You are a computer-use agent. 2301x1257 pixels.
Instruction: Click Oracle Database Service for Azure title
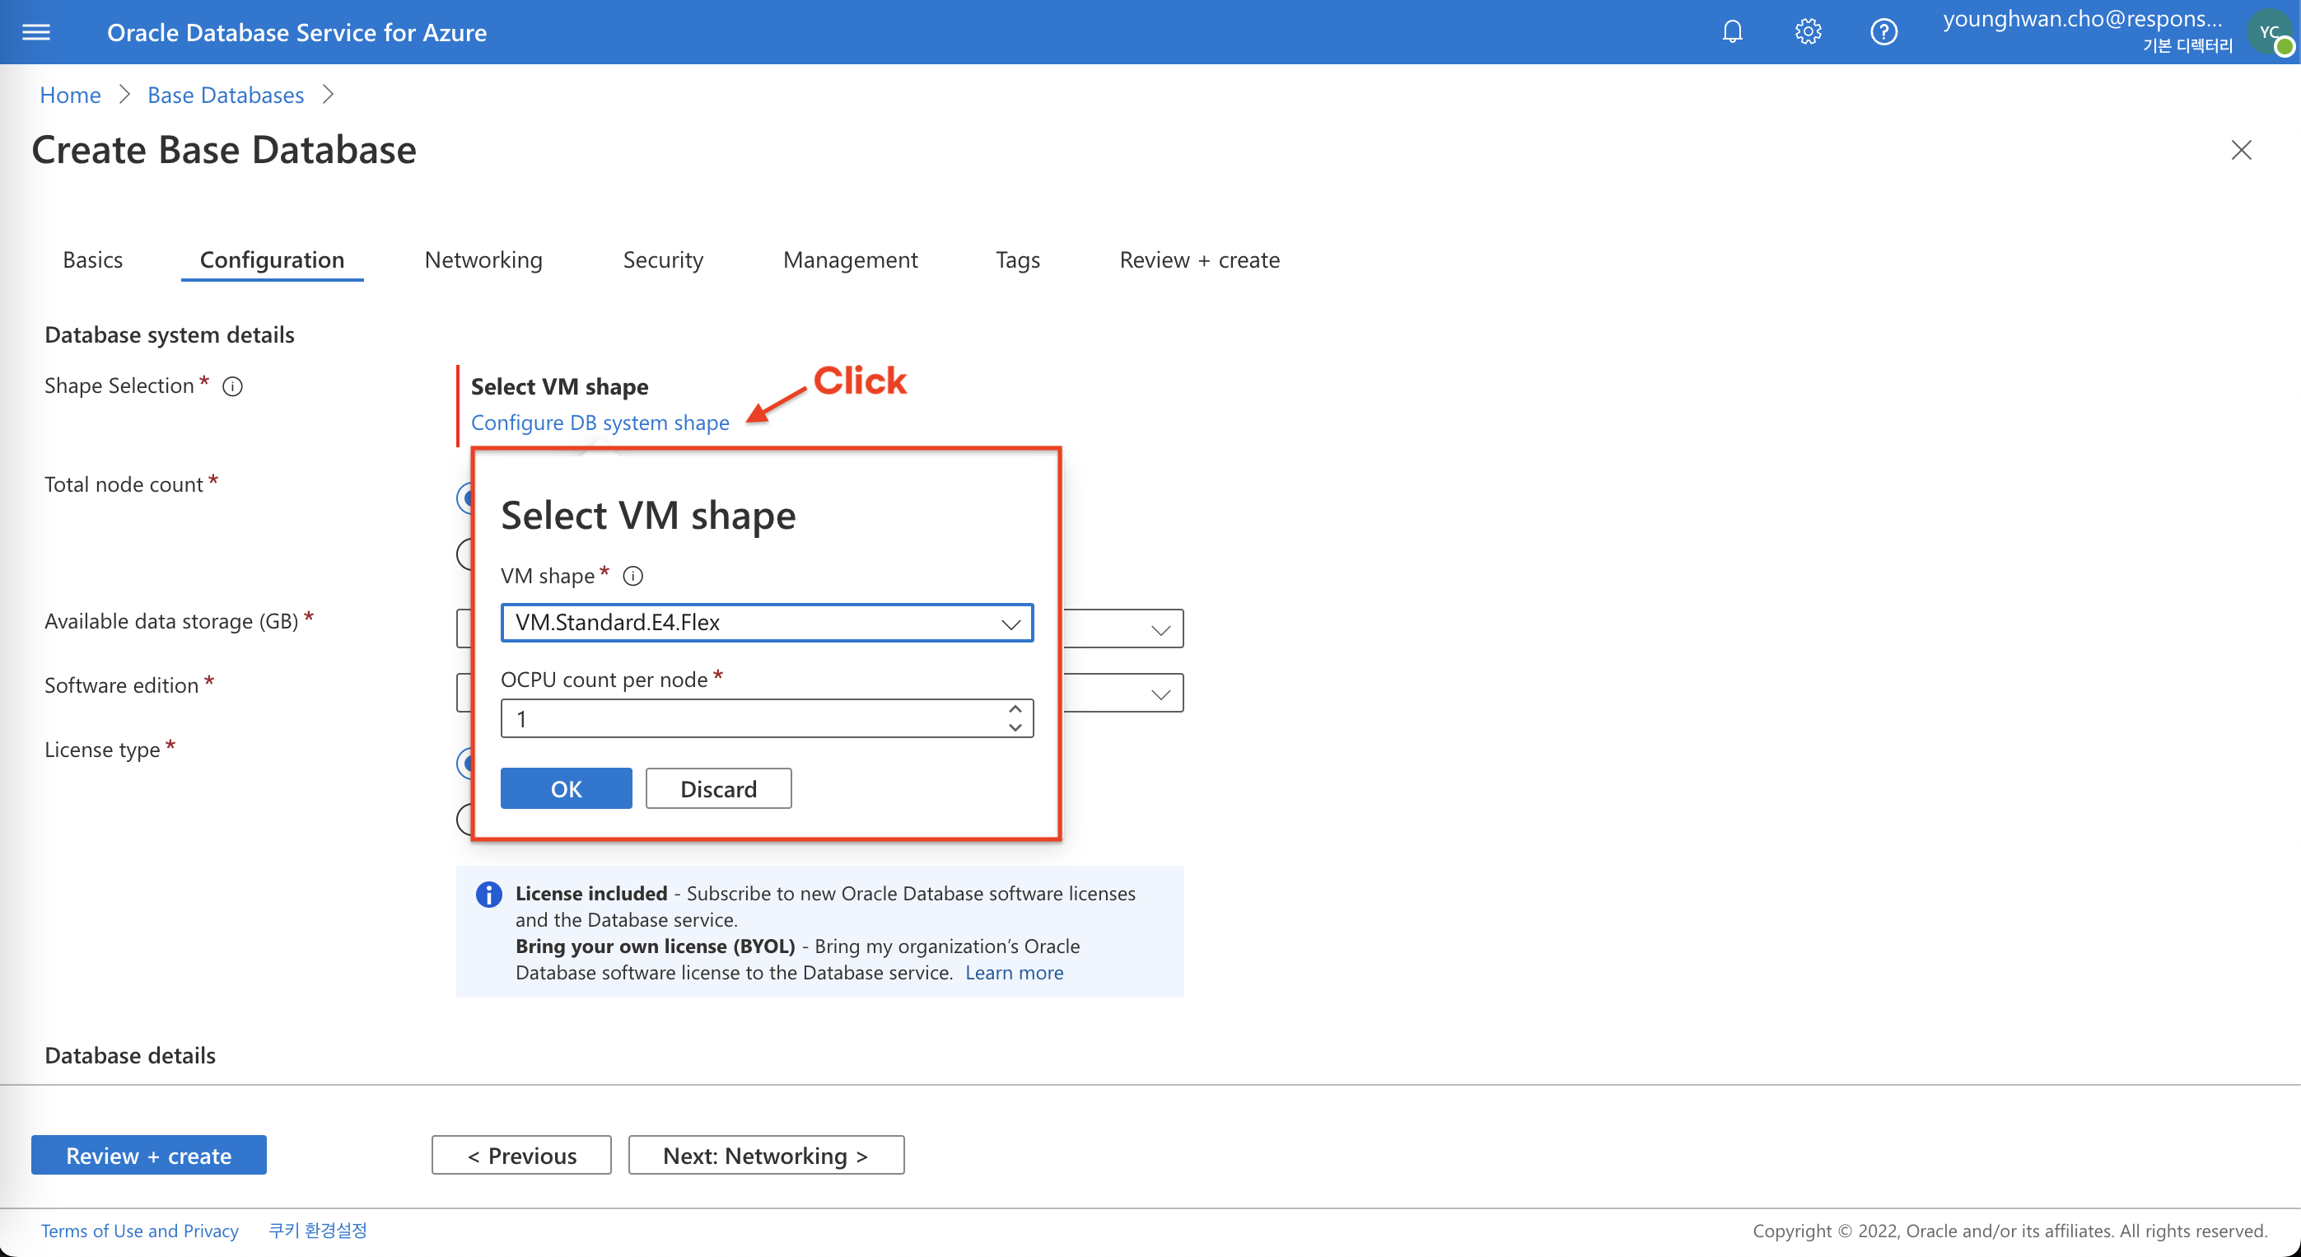[x=297, y=32]
